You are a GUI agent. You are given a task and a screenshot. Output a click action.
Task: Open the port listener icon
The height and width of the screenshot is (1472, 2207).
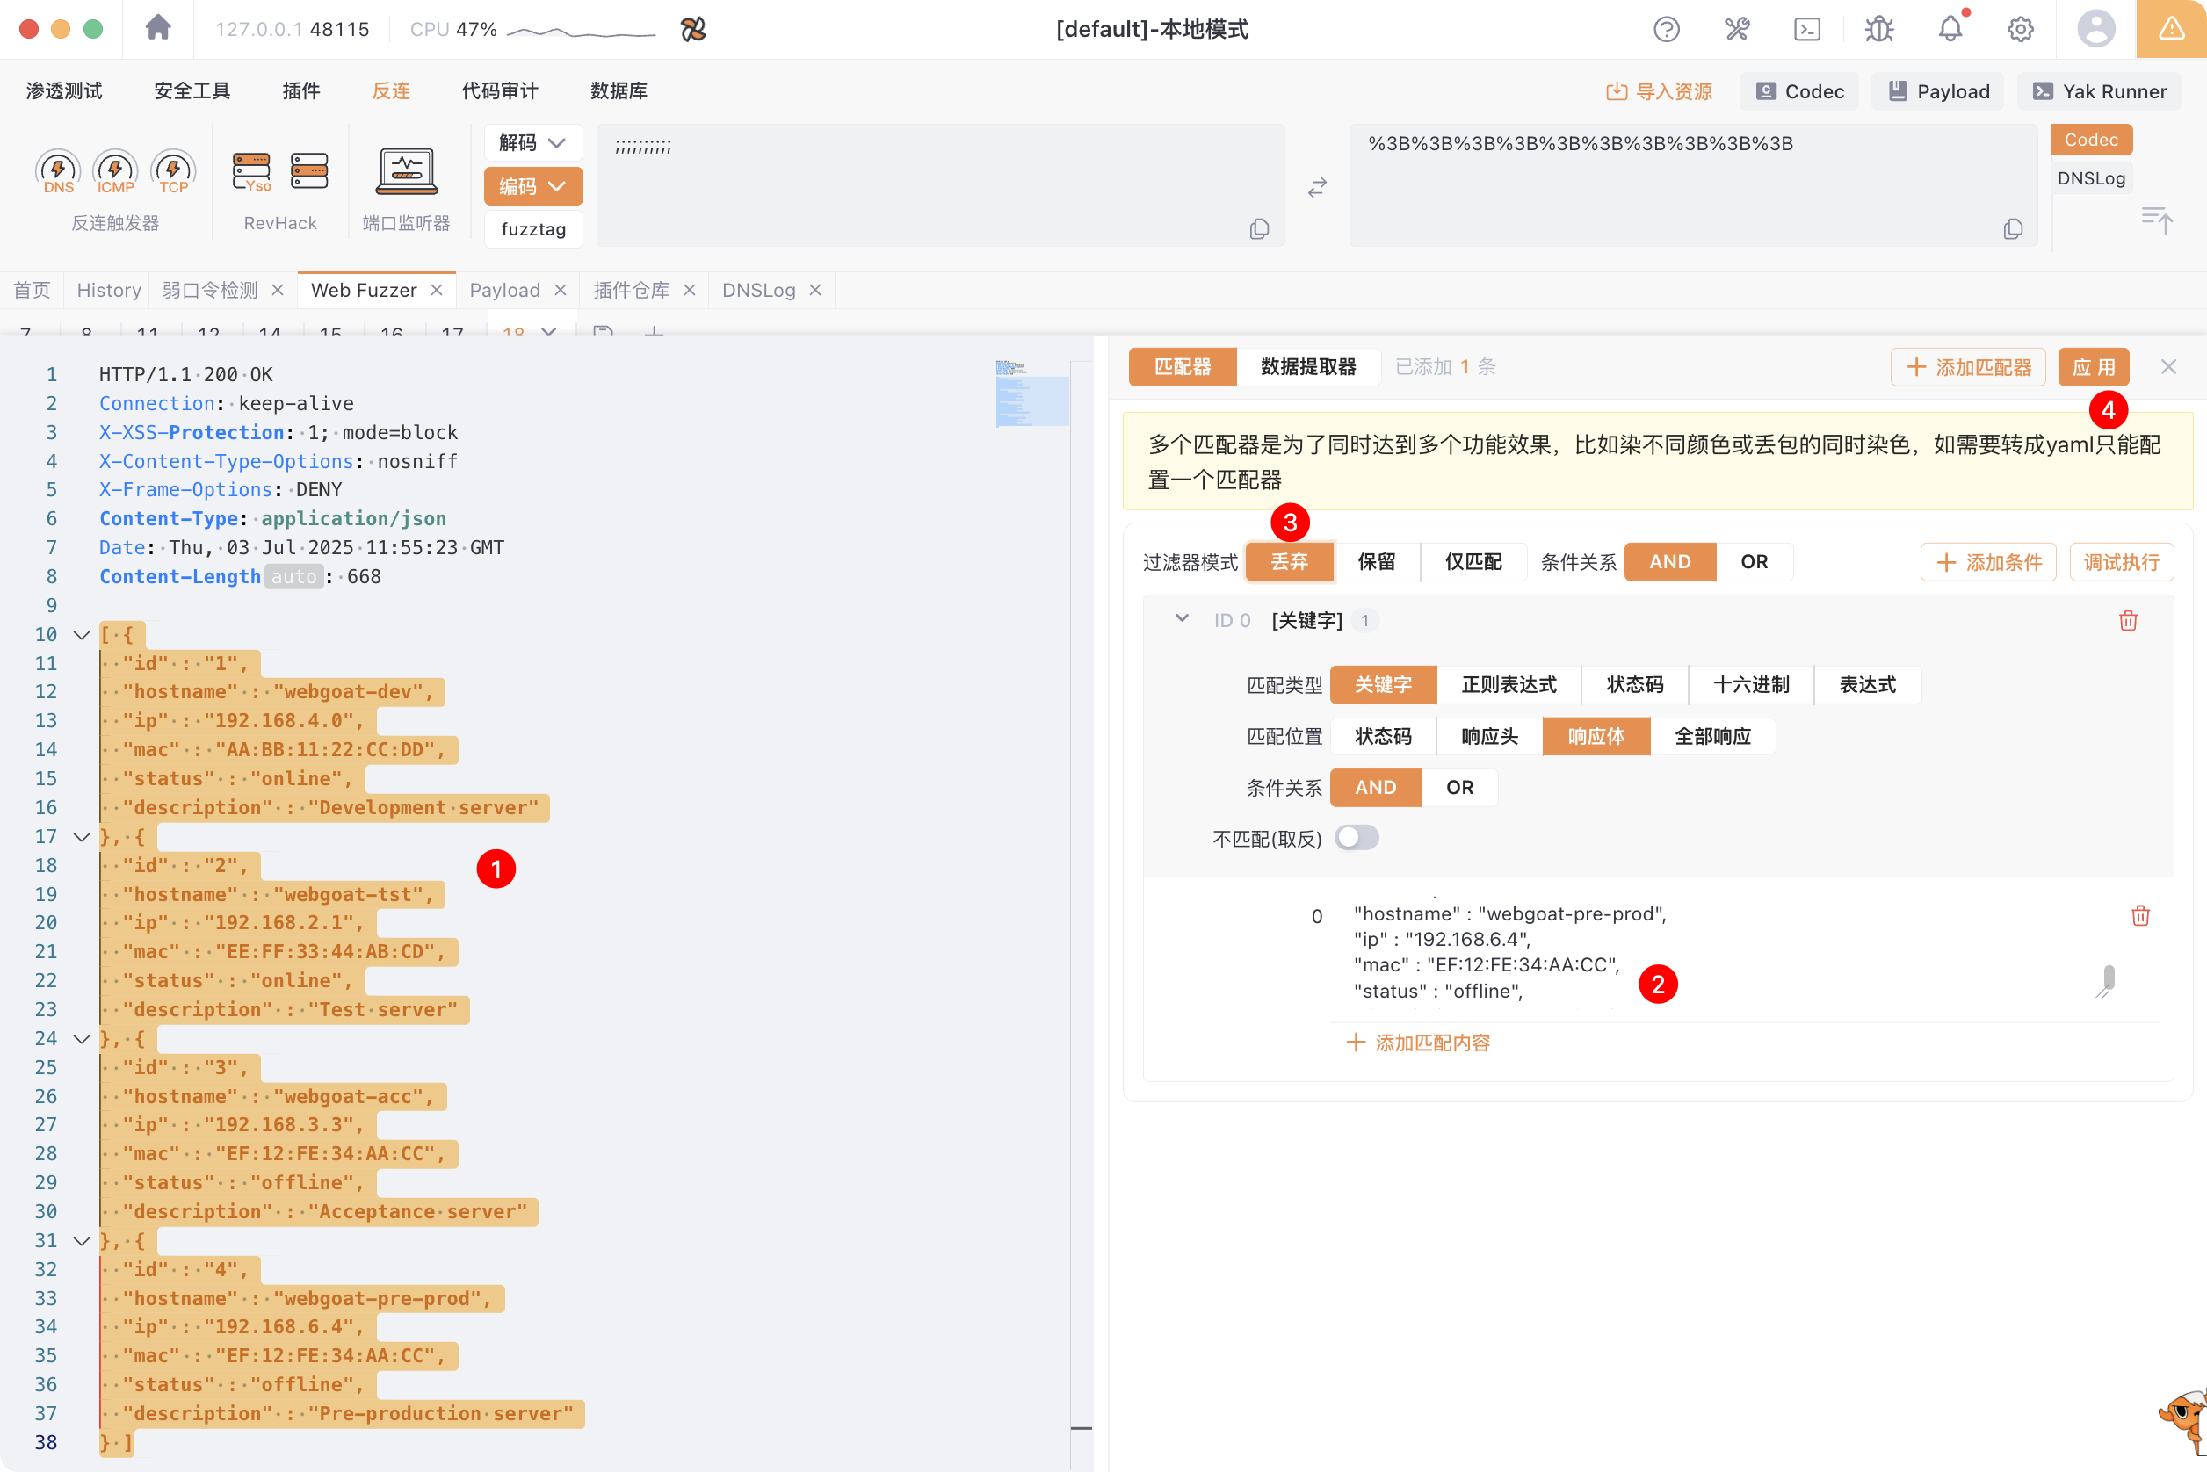[x=407, y=172]
